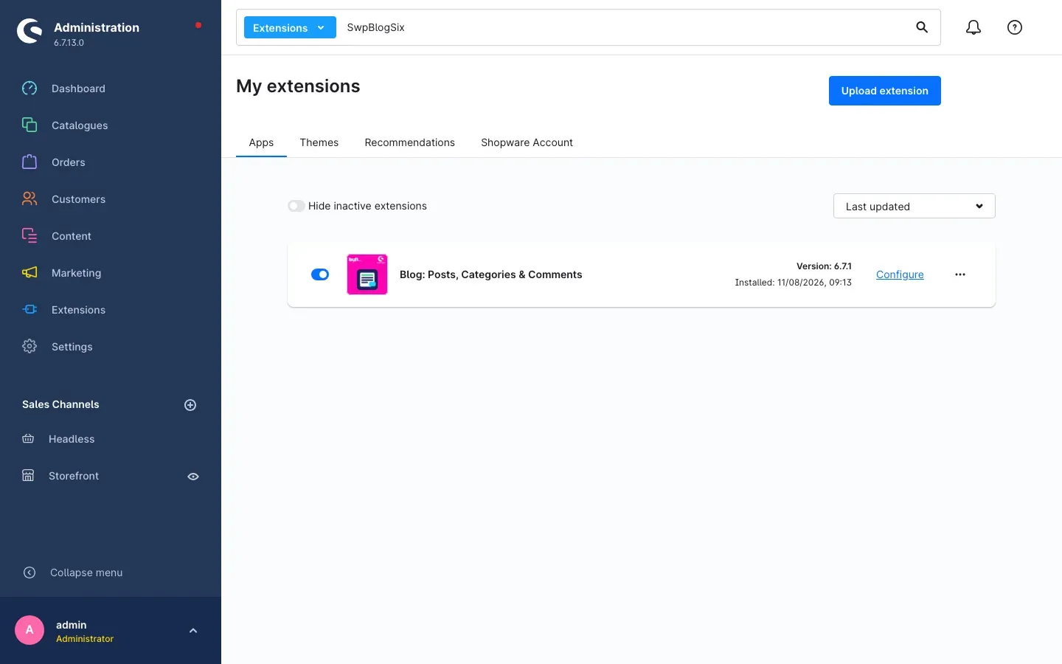Viewport: 1062px width, 664px height.
Task: Click the Administrator role label
Action: pyautogui.click(x=85, y=639)
